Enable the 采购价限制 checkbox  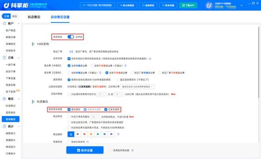[x=69, y=94]
